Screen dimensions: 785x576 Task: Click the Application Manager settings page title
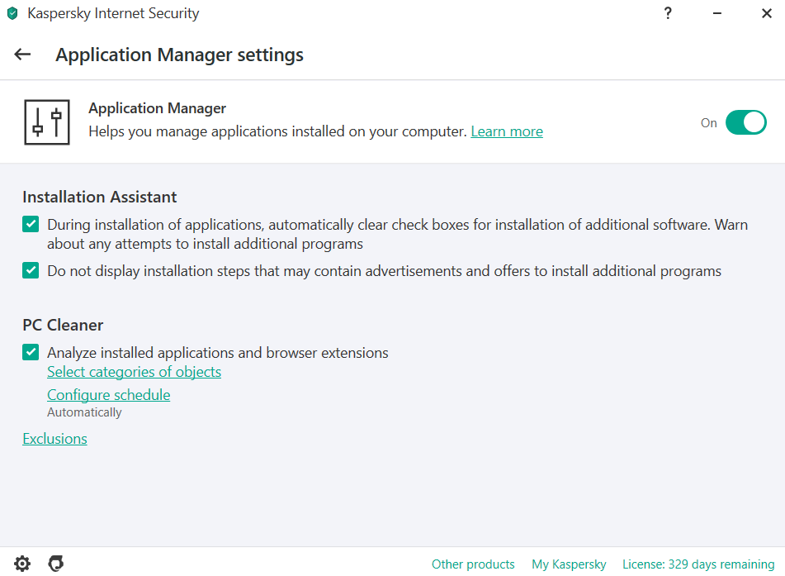(x=179, y=55)
